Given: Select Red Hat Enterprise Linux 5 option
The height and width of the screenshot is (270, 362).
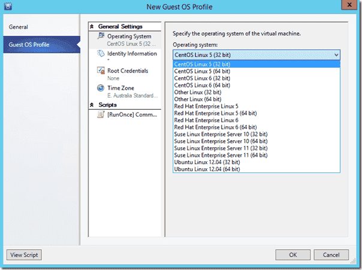Looking at the screenshot, I should coord(257,106).
